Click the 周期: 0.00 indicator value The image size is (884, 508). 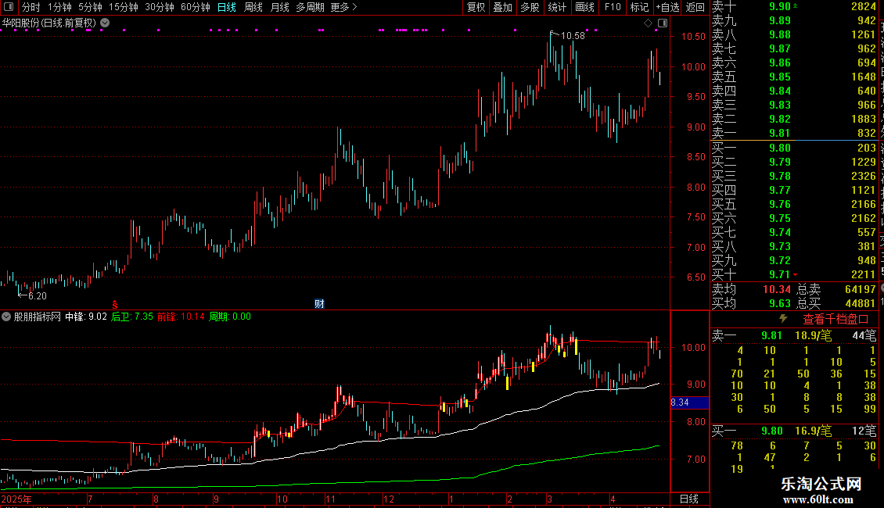[230, 317]
